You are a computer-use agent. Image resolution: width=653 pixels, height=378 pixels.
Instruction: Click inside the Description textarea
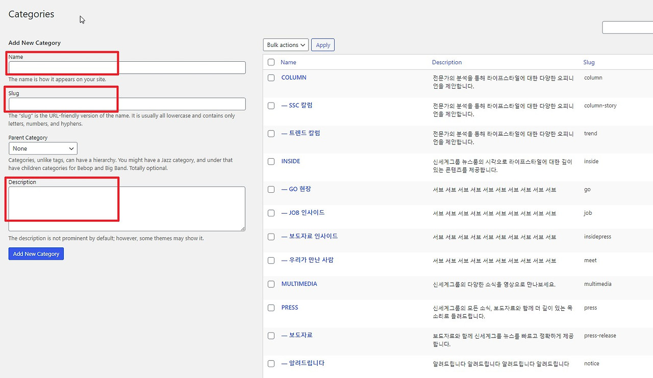(127, 209)
